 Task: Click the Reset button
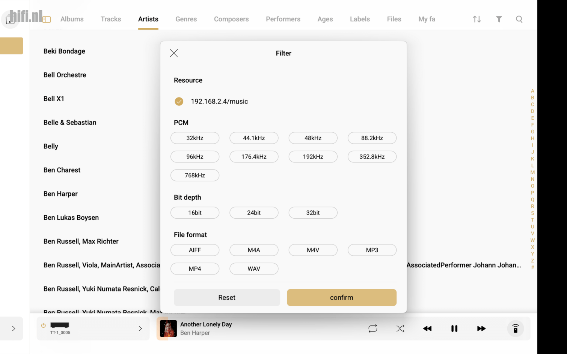point(227,297)
